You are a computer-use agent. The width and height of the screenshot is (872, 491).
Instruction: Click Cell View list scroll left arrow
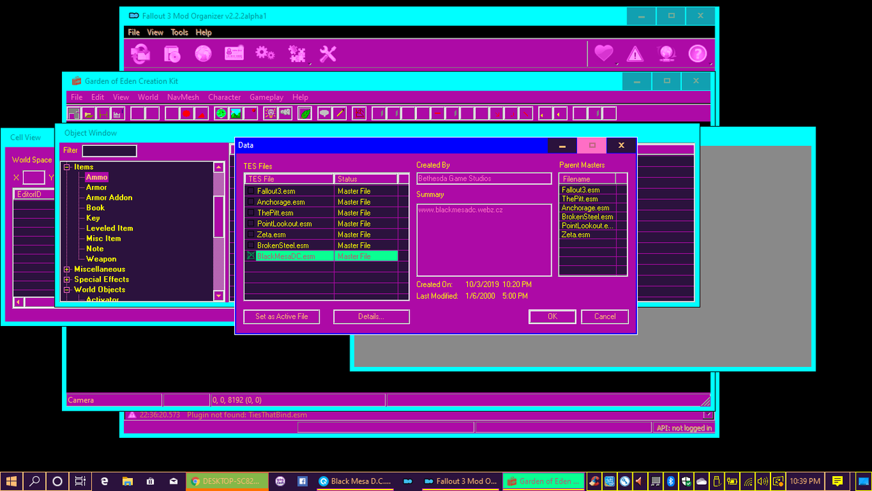[18, 301]
